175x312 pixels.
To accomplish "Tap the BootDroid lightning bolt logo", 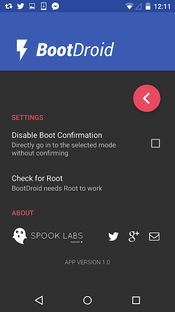I will pos(22,50).
